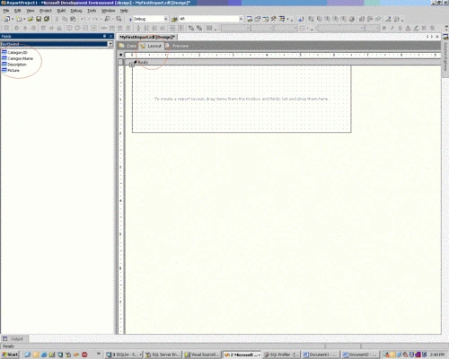Open the Debug configuration dropdown
The image size is (449, 359).
165,19
